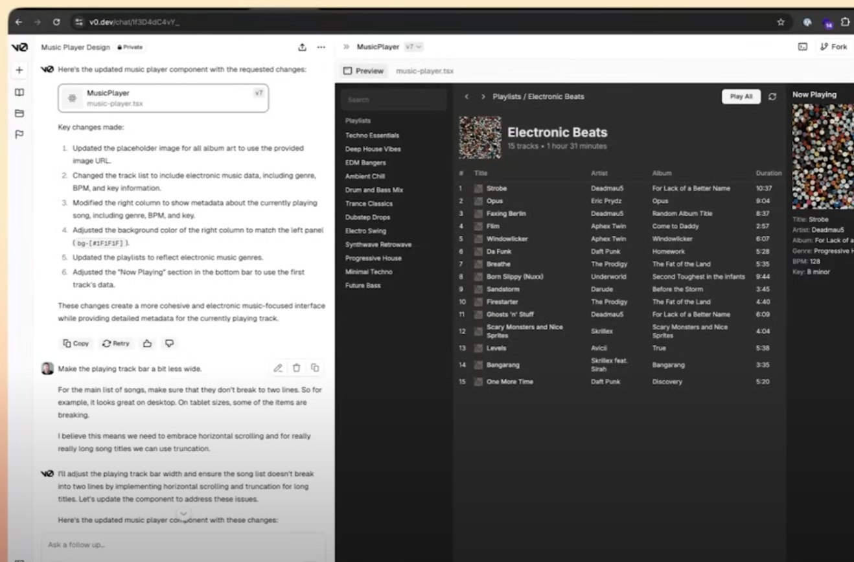Click the flag icon in v0 sidebar
The width and height of the screenshot is (854, 562).
pyautogui.click(x=19, y=135)
